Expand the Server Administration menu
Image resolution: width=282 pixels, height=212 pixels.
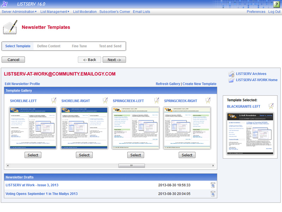click(x=19, y=12)
